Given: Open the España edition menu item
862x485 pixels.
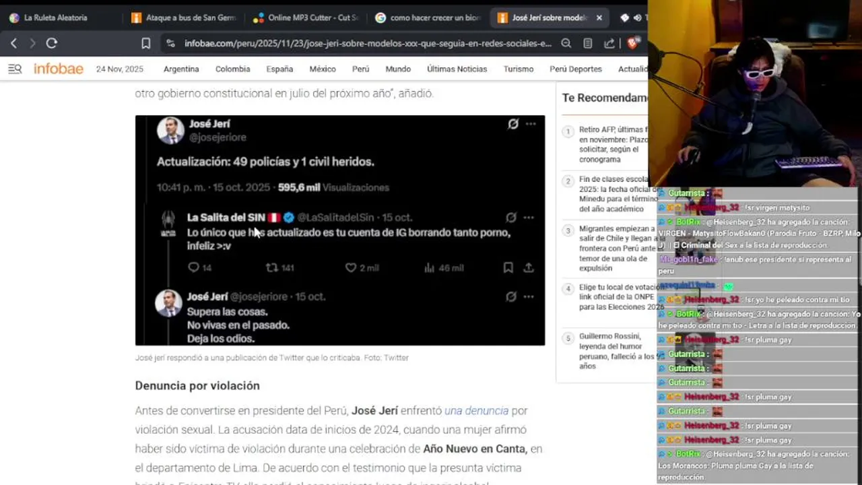Looking at the screenshot, I should point(279,69).
